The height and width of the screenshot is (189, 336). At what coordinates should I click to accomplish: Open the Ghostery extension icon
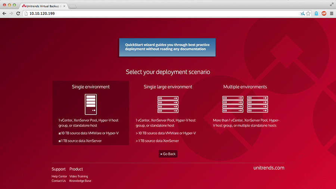(x=316, y=13)
